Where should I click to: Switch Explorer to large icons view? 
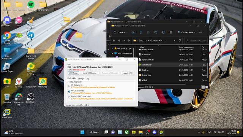pos(207,87)
